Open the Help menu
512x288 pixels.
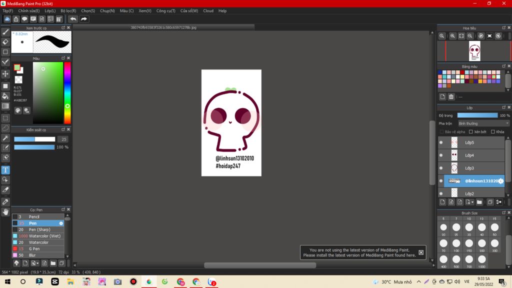click(222, 11)
